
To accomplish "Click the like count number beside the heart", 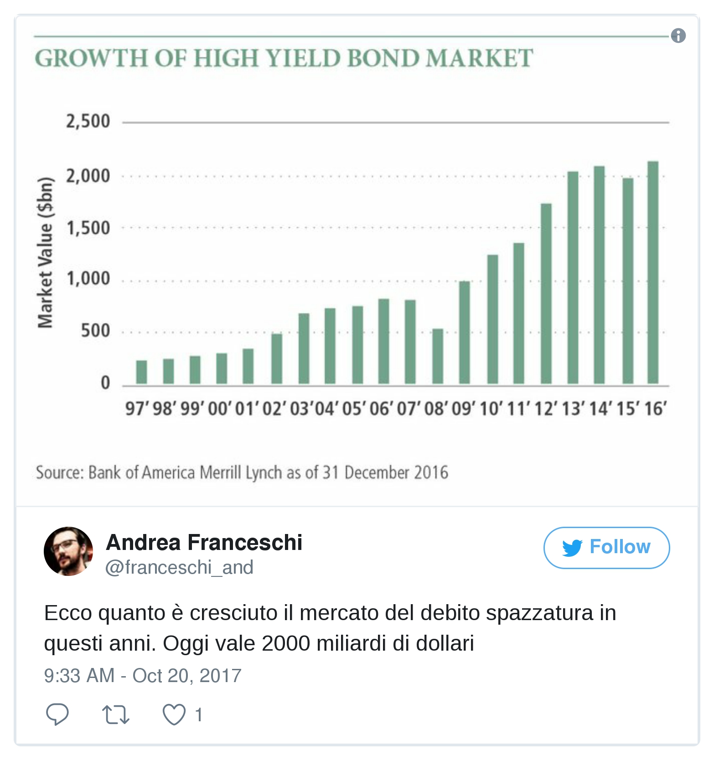I will 199,714.
